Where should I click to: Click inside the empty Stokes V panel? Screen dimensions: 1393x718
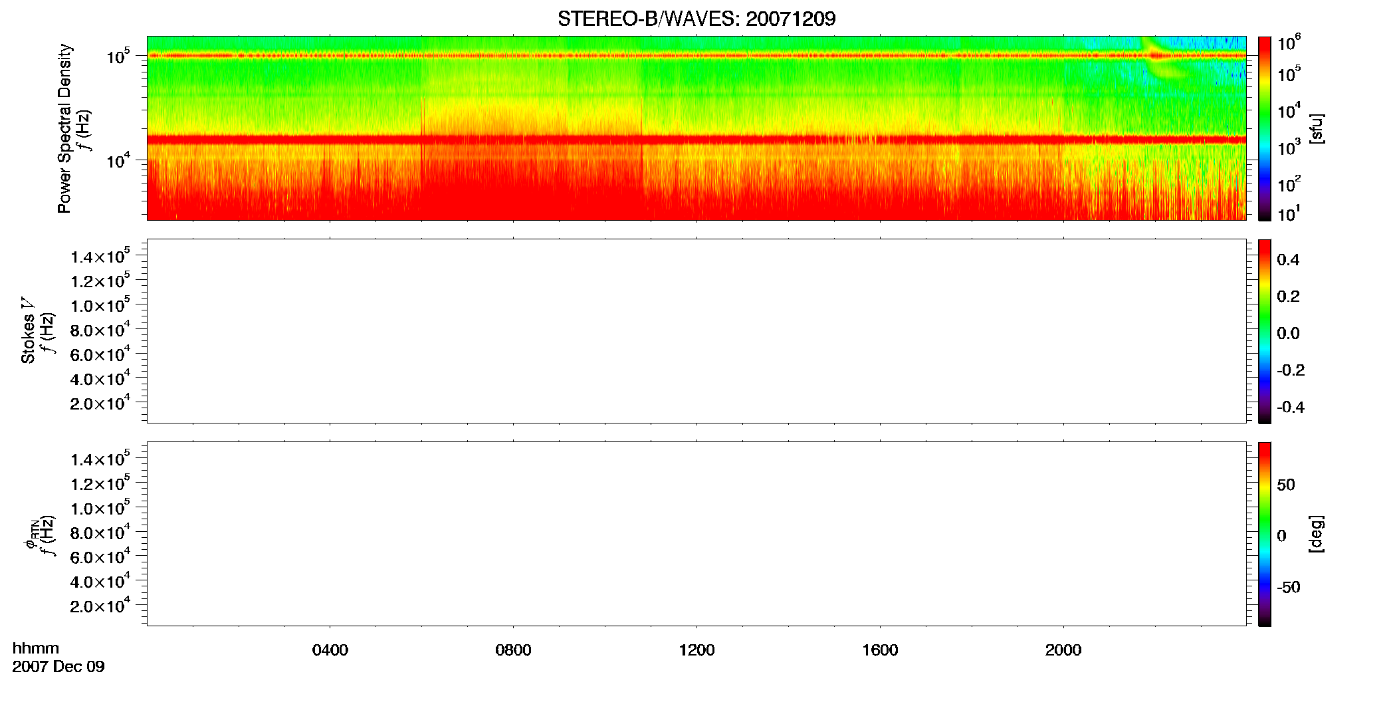[x=696, y=331]
